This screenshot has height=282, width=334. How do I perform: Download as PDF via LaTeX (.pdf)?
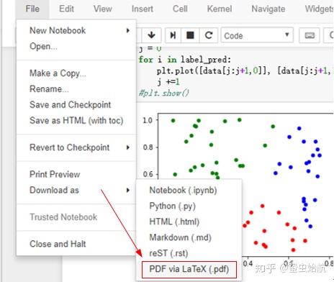tap(189, 269)
